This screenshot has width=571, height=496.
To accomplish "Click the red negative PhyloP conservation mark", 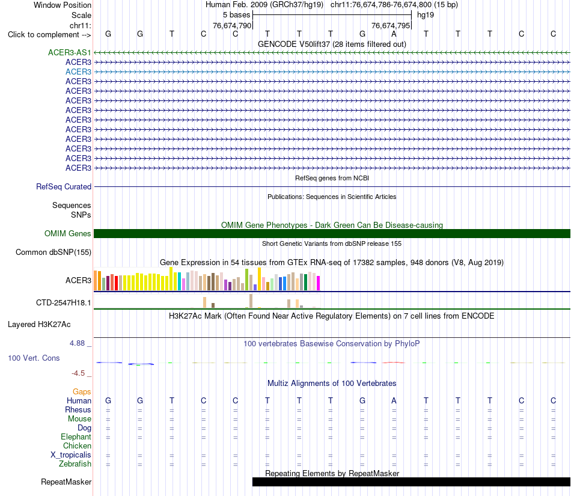I will click(x=394, y=363).
